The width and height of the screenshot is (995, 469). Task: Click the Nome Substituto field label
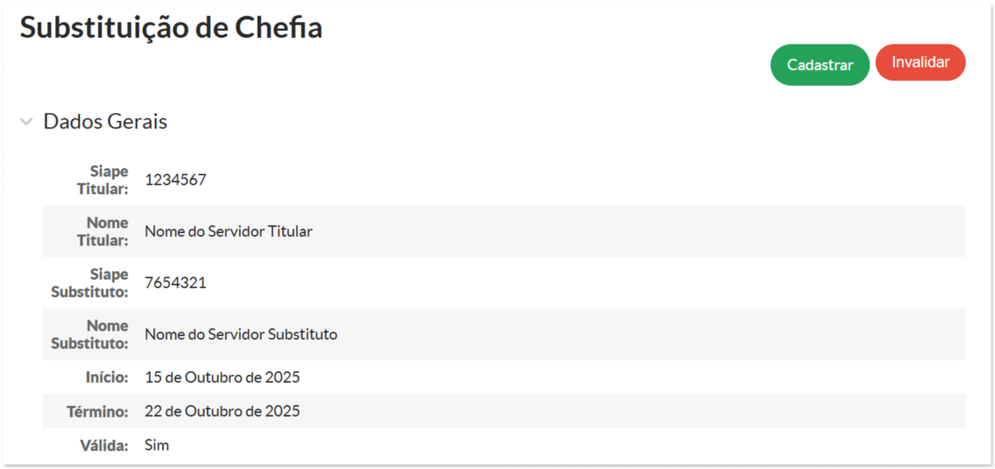click(x=90, y=334)
